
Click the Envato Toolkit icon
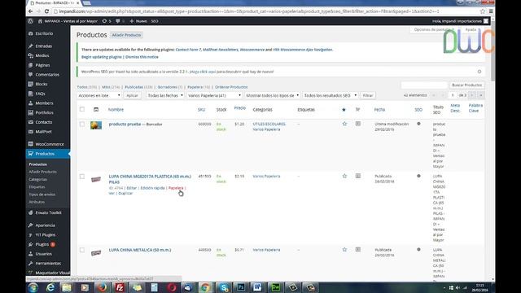pyautogui.click(x=31, y=212)
